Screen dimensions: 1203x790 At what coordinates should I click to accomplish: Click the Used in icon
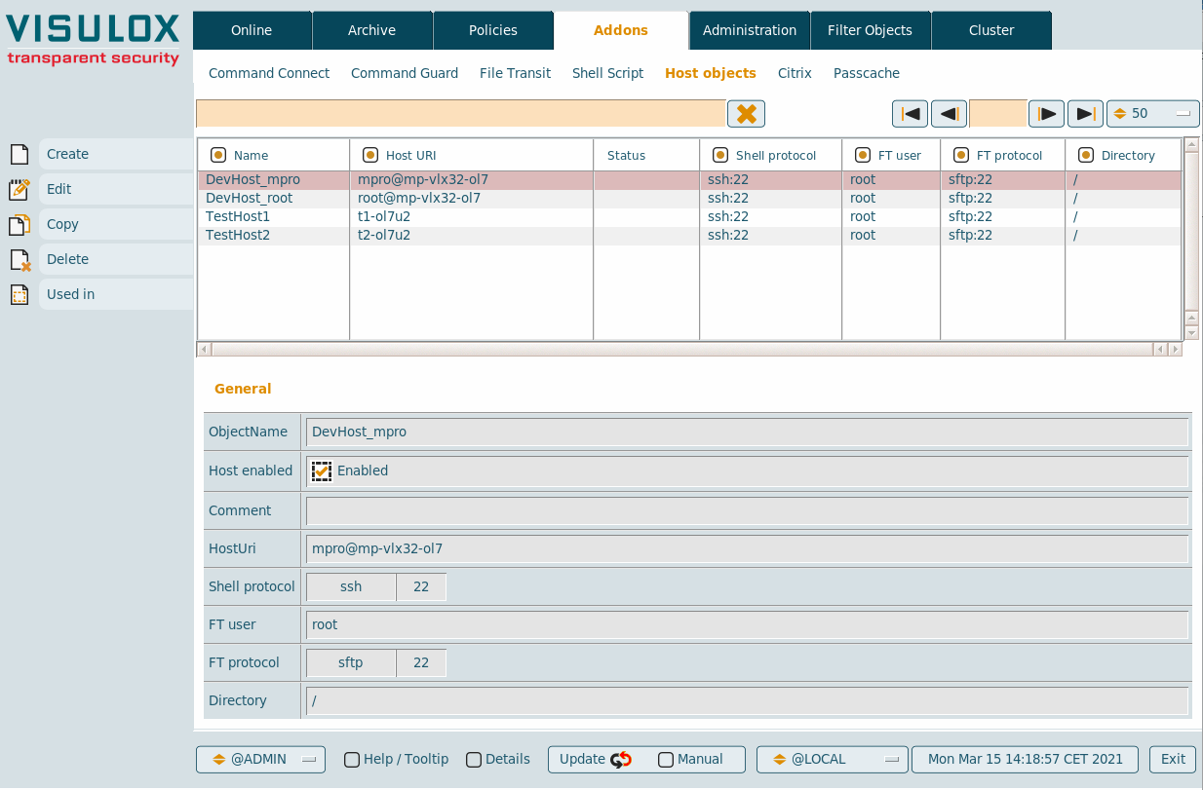click(19, 294)
